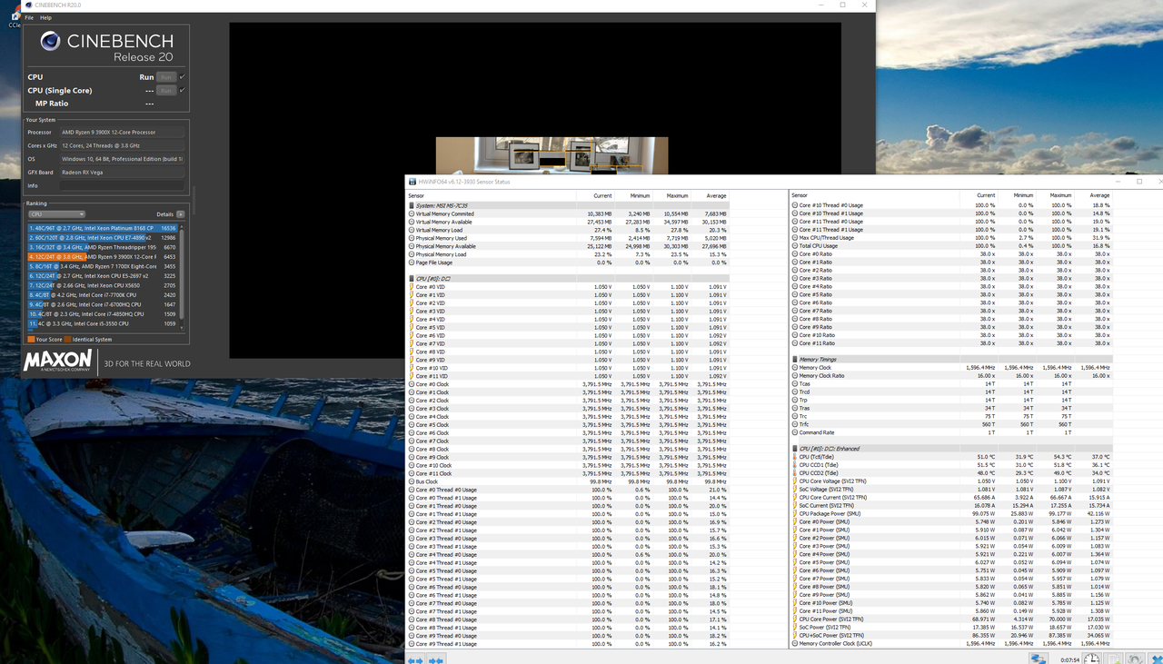Screen dimensions: 1163x664
Task: Click the right pane Minimum column header
Action: [1017, 195]
